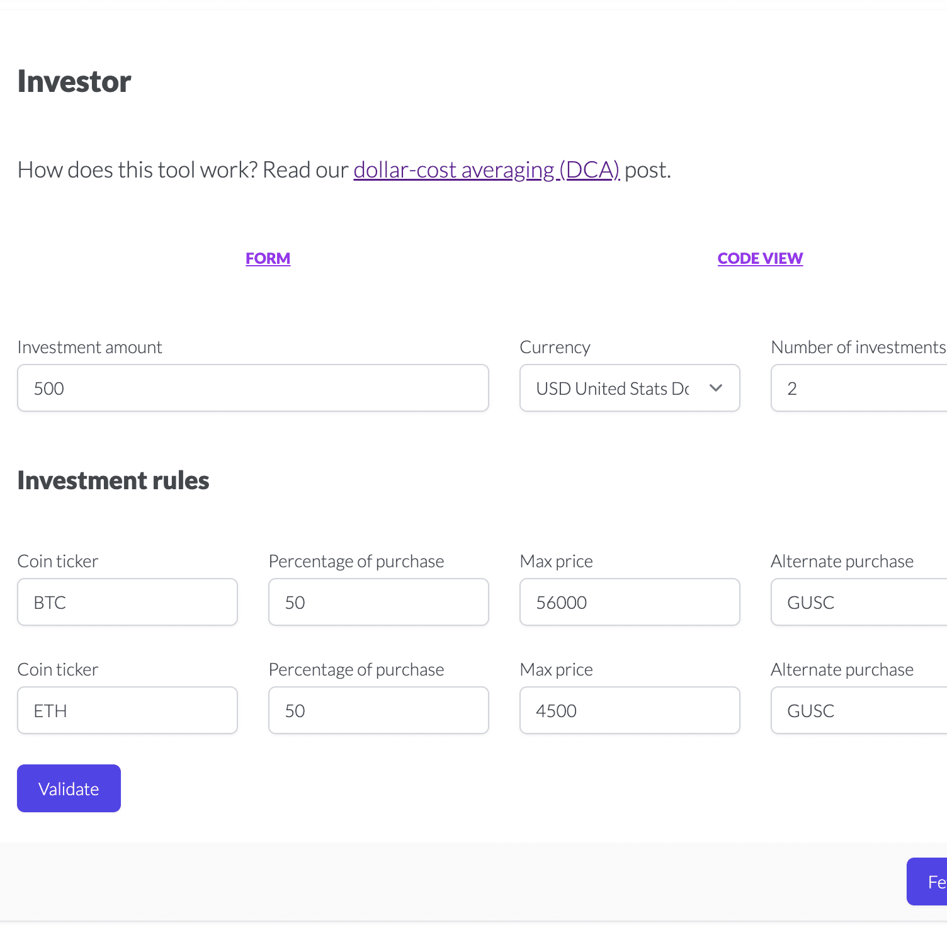Edit the ETH alternate purchase GUSC field
Image resolution: width=947 pixels, height=947 pixels.
click(x=859, y=710)
